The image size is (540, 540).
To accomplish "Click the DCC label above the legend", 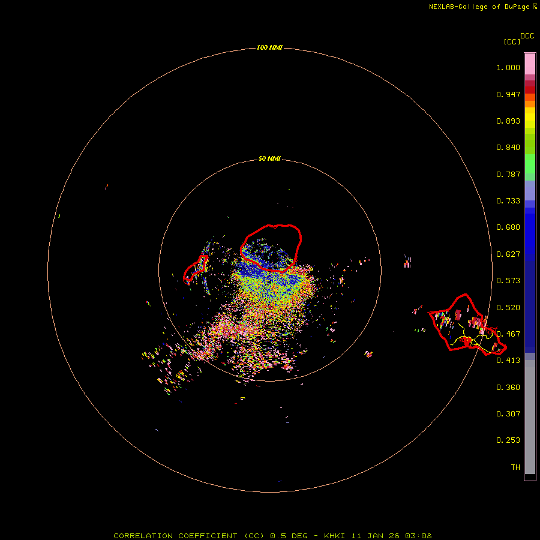I will point(527,36).
